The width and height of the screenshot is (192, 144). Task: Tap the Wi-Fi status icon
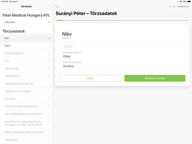click(x=181, y=2)
